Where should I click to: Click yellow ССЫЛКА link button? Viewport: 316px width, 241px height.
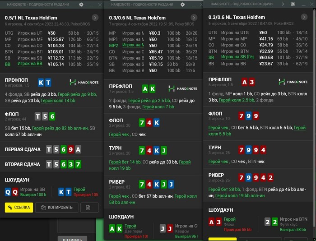pyautogui.click(x=19, y=207)
